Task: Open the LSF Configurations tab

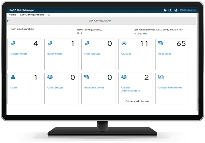Action: (x=32, y=15)
